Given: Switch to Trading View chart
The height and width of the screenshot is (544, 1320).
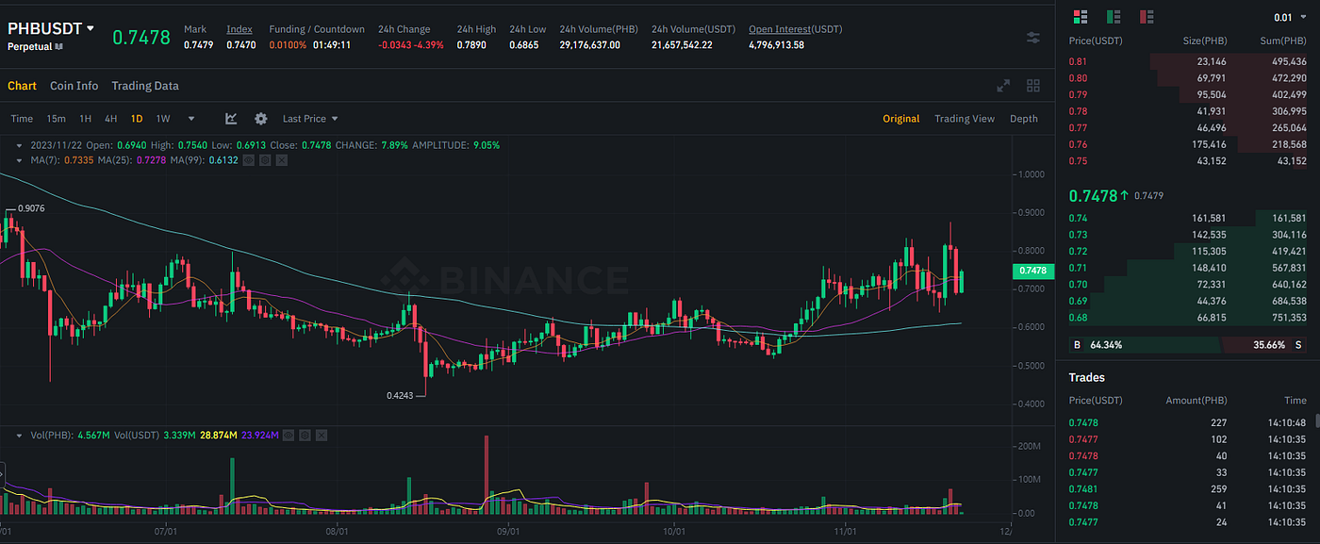Looking at the screenshot, I should [965, 119].
